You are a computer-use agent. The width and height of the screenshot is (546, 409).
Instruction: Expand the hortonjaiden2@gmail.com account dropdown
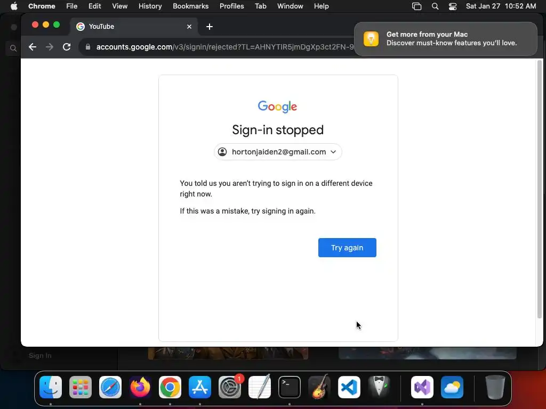pyautogui.click(x=278, y=152)
